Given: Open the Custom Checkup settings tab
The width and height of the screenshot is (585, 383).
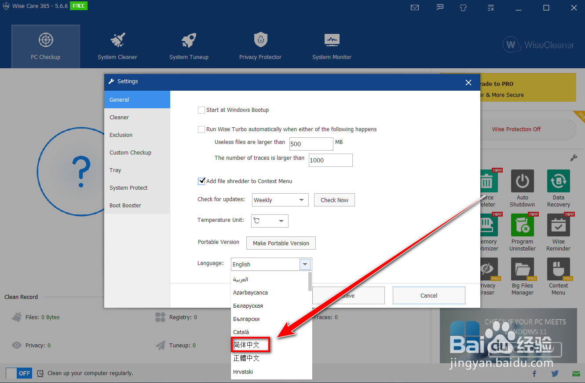Looking at the screenshot, I should pyautogui.click(x=137, y=152).
